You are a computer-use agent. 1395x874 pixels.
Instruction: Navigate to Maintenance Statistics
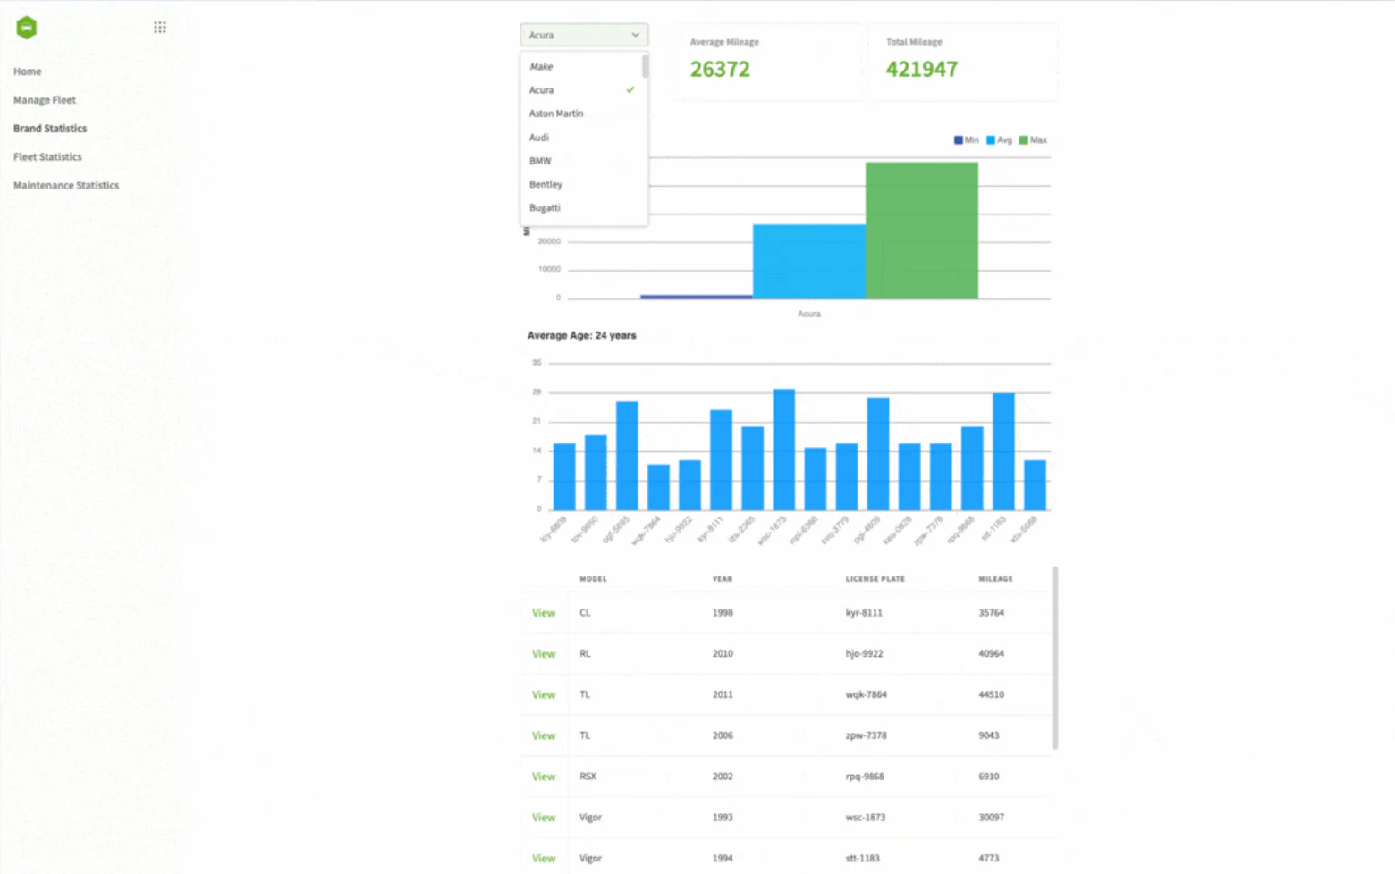(66, 186)
